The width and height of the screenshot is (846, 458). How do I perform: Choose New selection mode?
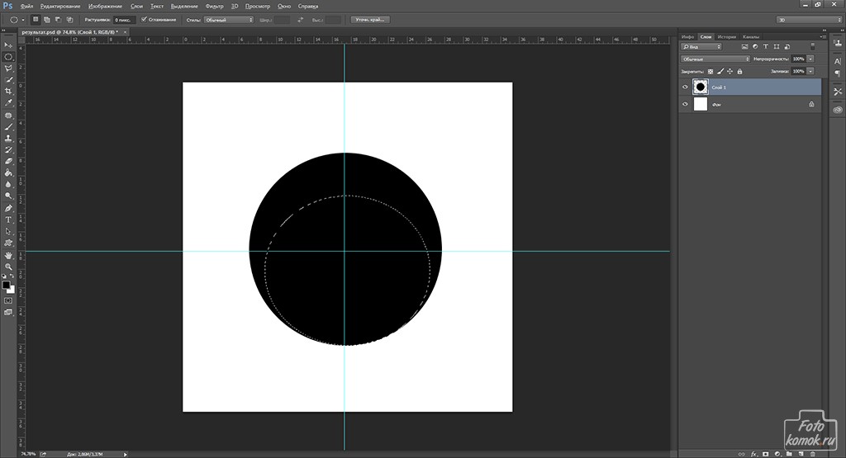click(36, 20)
